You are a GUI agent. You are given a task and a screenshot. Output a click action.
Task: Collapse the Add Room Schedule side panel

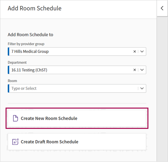coord(162,8)
